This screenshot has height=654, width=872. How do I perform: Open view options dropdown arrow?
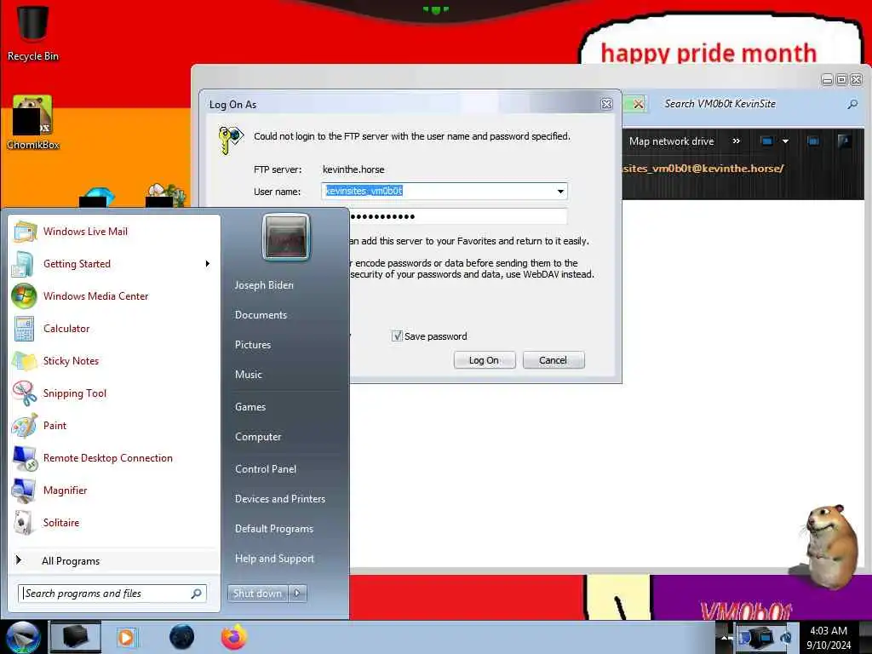pos(785,141)
